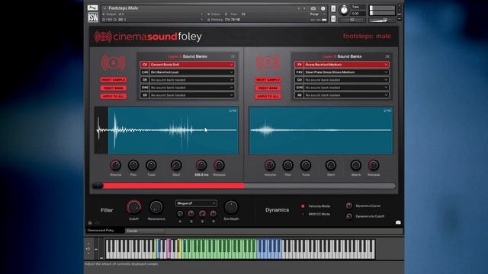Click the lock icon below Filter section

pyautogui.click(x=90, y=223)
